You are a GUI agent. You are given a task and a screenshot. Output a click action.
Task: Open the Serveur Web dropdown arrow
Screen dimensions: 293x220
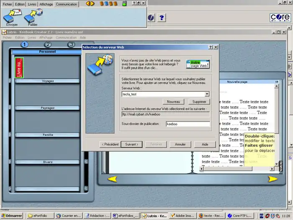(207, 94)
